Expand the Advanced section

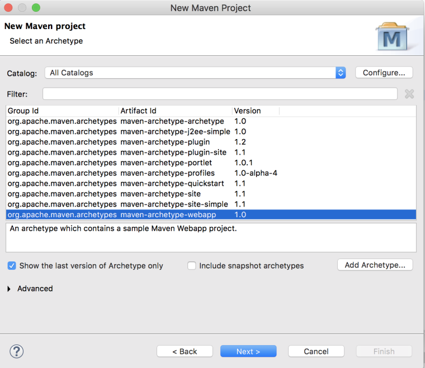tap(9, 289)
